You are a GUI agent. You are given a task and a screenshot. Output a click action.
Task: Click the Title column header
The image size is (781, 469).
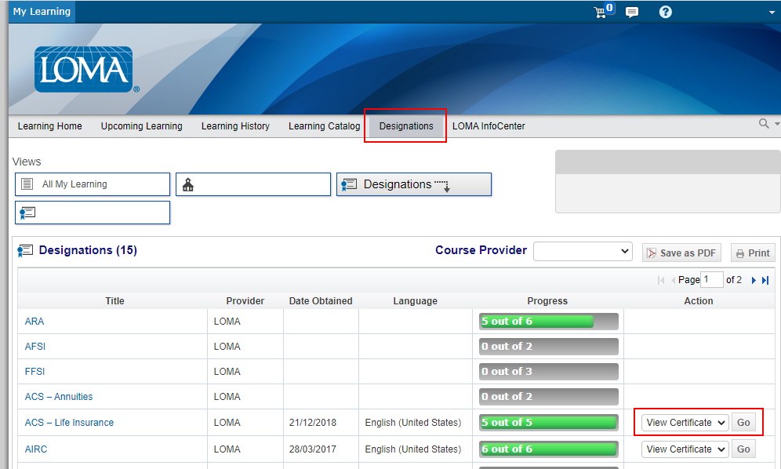(x=114, y=301)
